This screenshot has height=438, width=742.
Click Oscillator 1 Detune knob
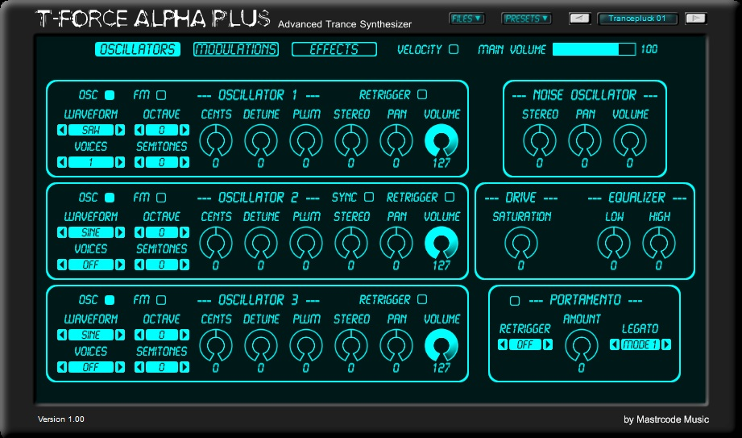click(x=261, y=141)
